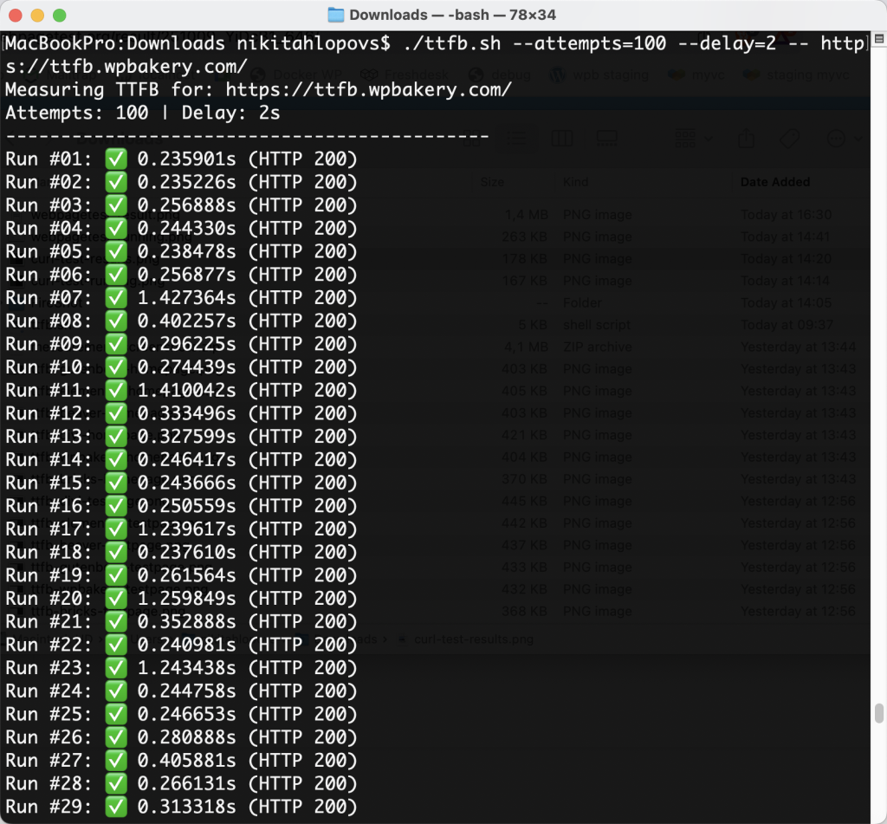Click the Downloads folder icon in title bar
Image resolution: width=887 pixels, height=824 pixels.
click(336, 15)
